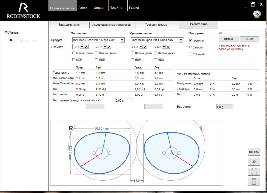Enable the Colormatic checkbox
Image resolution: width=267 pixels, height=193 pixels.
pyautogui.click(x=190, y=54)
